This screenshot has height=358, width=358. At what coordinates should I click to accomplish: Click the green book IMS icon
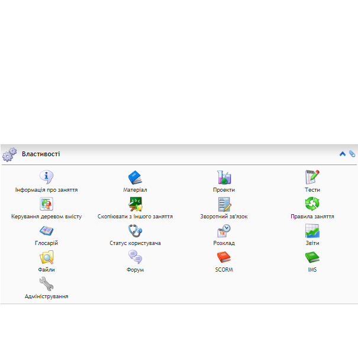coord(312,257)
